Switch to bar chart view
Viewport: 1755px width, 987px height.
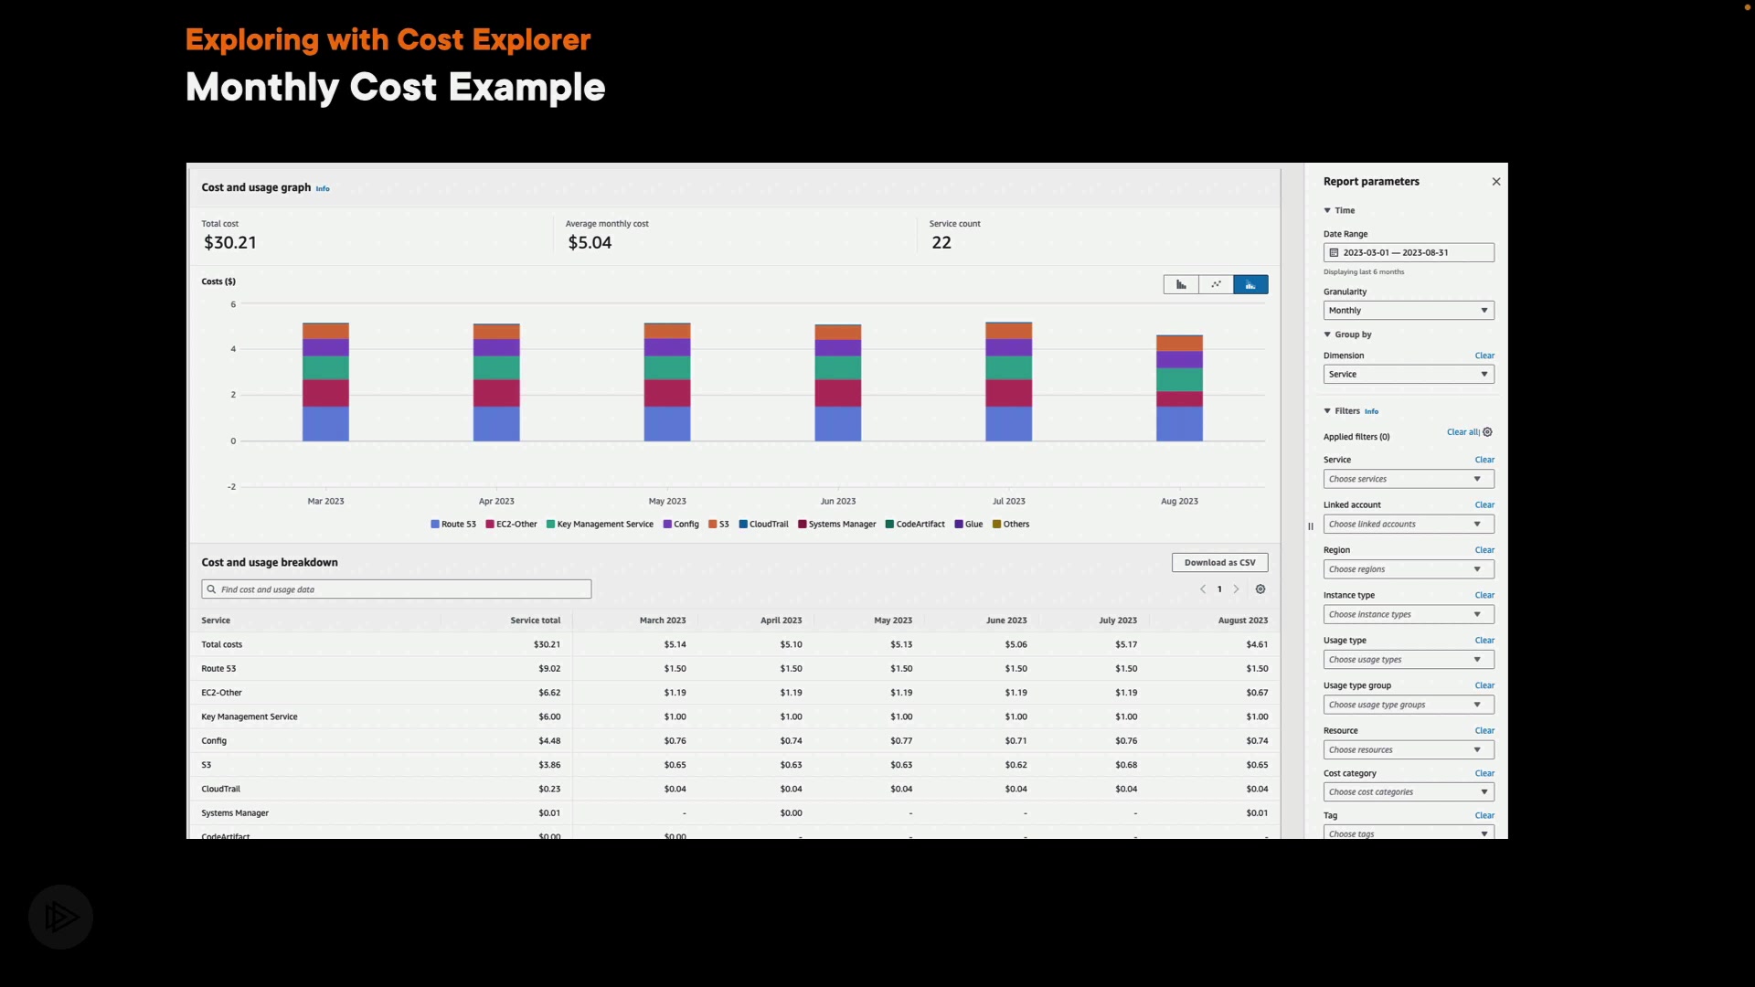coord(1181,285)
